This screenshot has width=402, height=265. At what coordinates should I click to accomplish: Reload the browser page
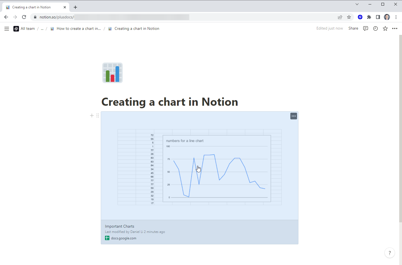[24, 17]
